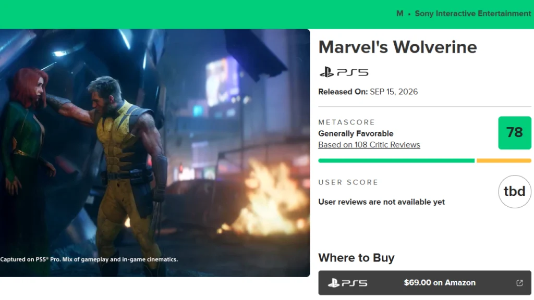Click the M rating label in header
The image size is (534, 300).
[400, 14]
